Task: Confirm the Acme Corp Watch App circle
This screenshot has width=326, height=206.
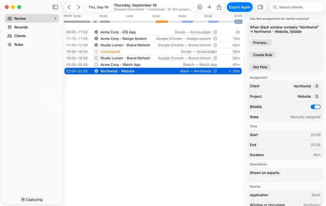Action: point(96,65)
